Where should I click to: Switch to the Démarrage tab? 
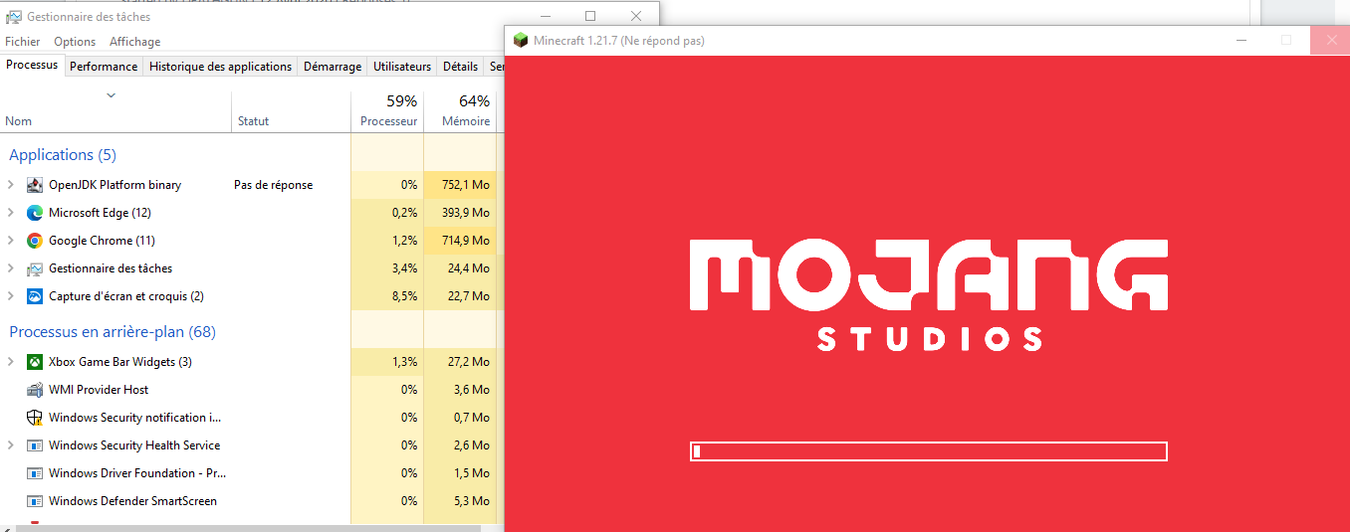[x=333, y=67]
